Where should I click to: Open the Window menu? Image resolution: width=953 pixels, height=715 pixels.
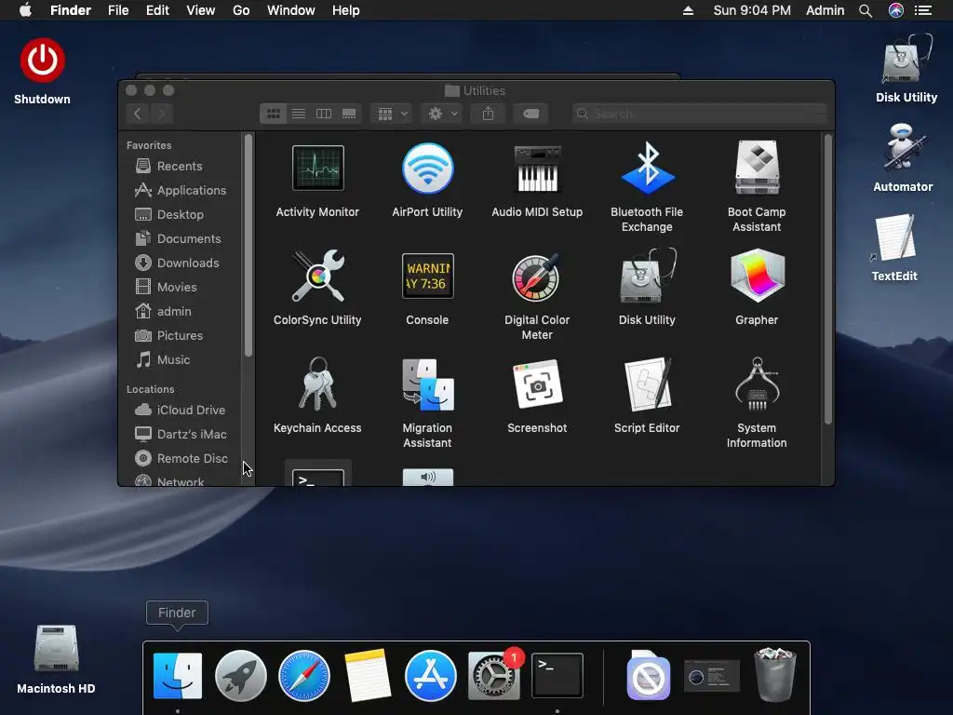[291, 10]
